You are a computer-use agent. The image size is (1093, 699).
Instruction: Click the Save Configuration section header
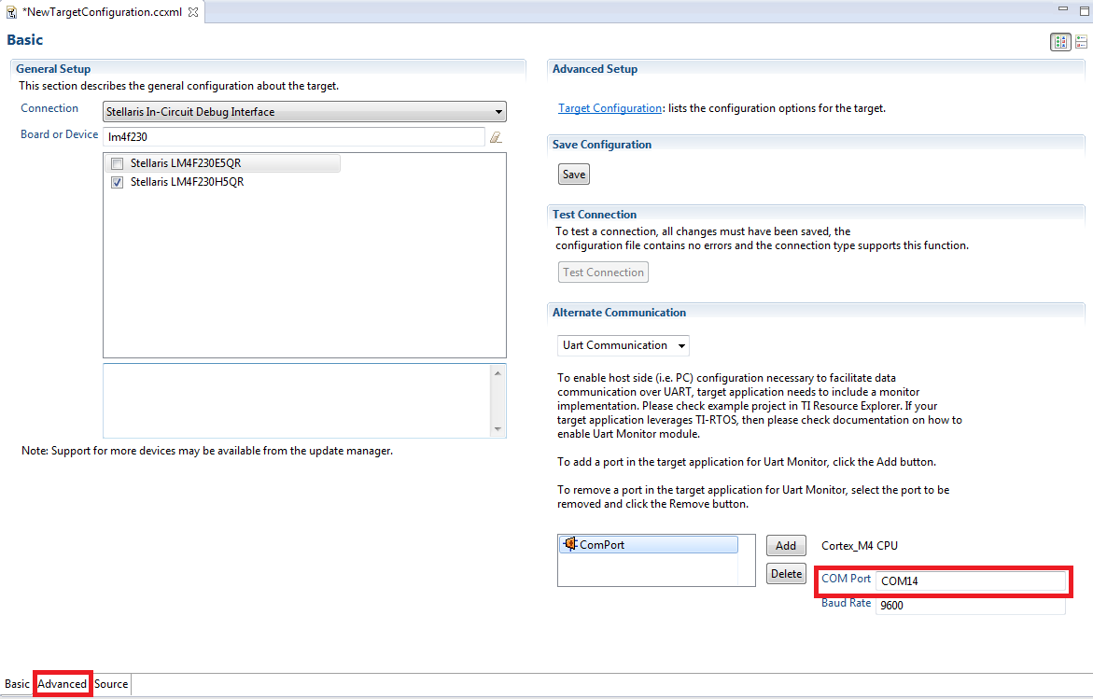click(601, 145)
